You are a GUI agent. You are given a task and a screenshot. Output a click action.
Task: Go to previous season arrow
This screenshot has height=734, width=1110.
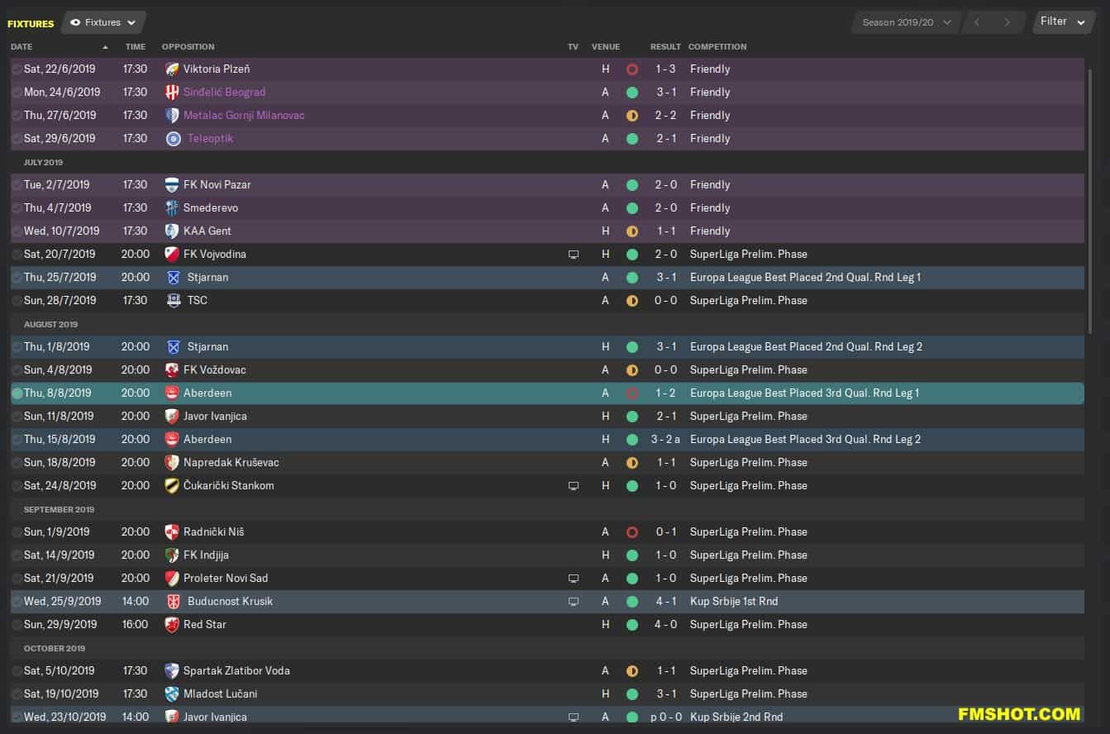click(977, 22)
